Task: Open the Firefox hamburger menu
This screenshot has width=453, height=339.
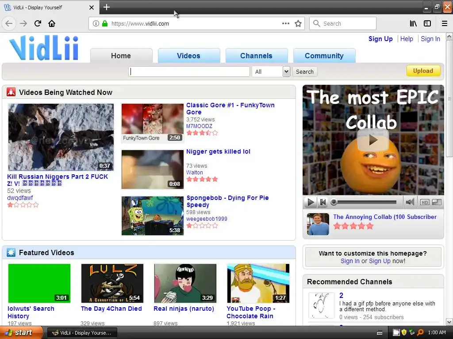Action: coord(444,23)
